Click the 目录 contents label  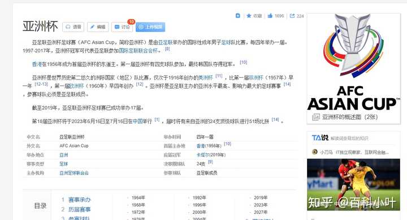(40, 206)
